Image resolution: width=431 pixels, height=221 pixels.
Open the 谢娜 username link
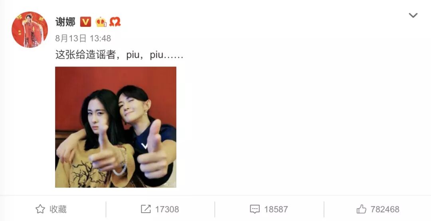65,22
